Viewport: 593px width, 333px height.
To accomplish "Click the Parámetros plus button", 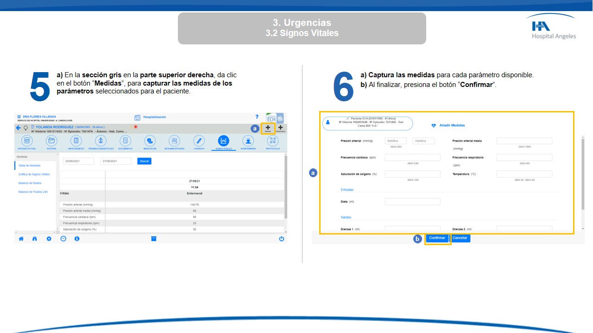I will pyautogui.click(x=280, y=128).
